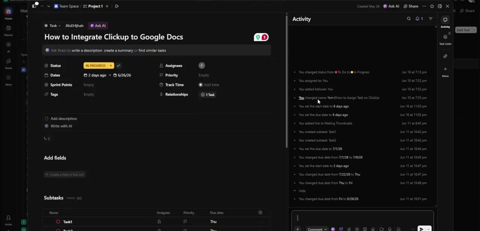The height and width of the screenshot is (231, 480).
Task: Go to the next task with the down arrow
Action: click(x=48, y=6)
